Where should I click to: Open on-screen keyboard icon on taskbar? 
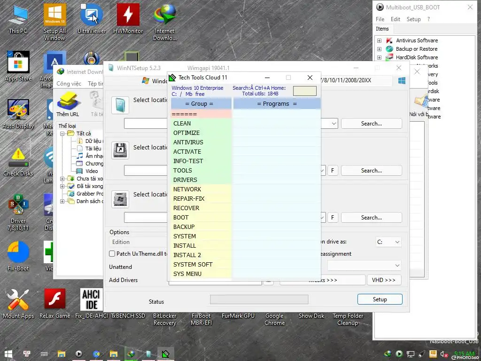[x=44, y=354]
